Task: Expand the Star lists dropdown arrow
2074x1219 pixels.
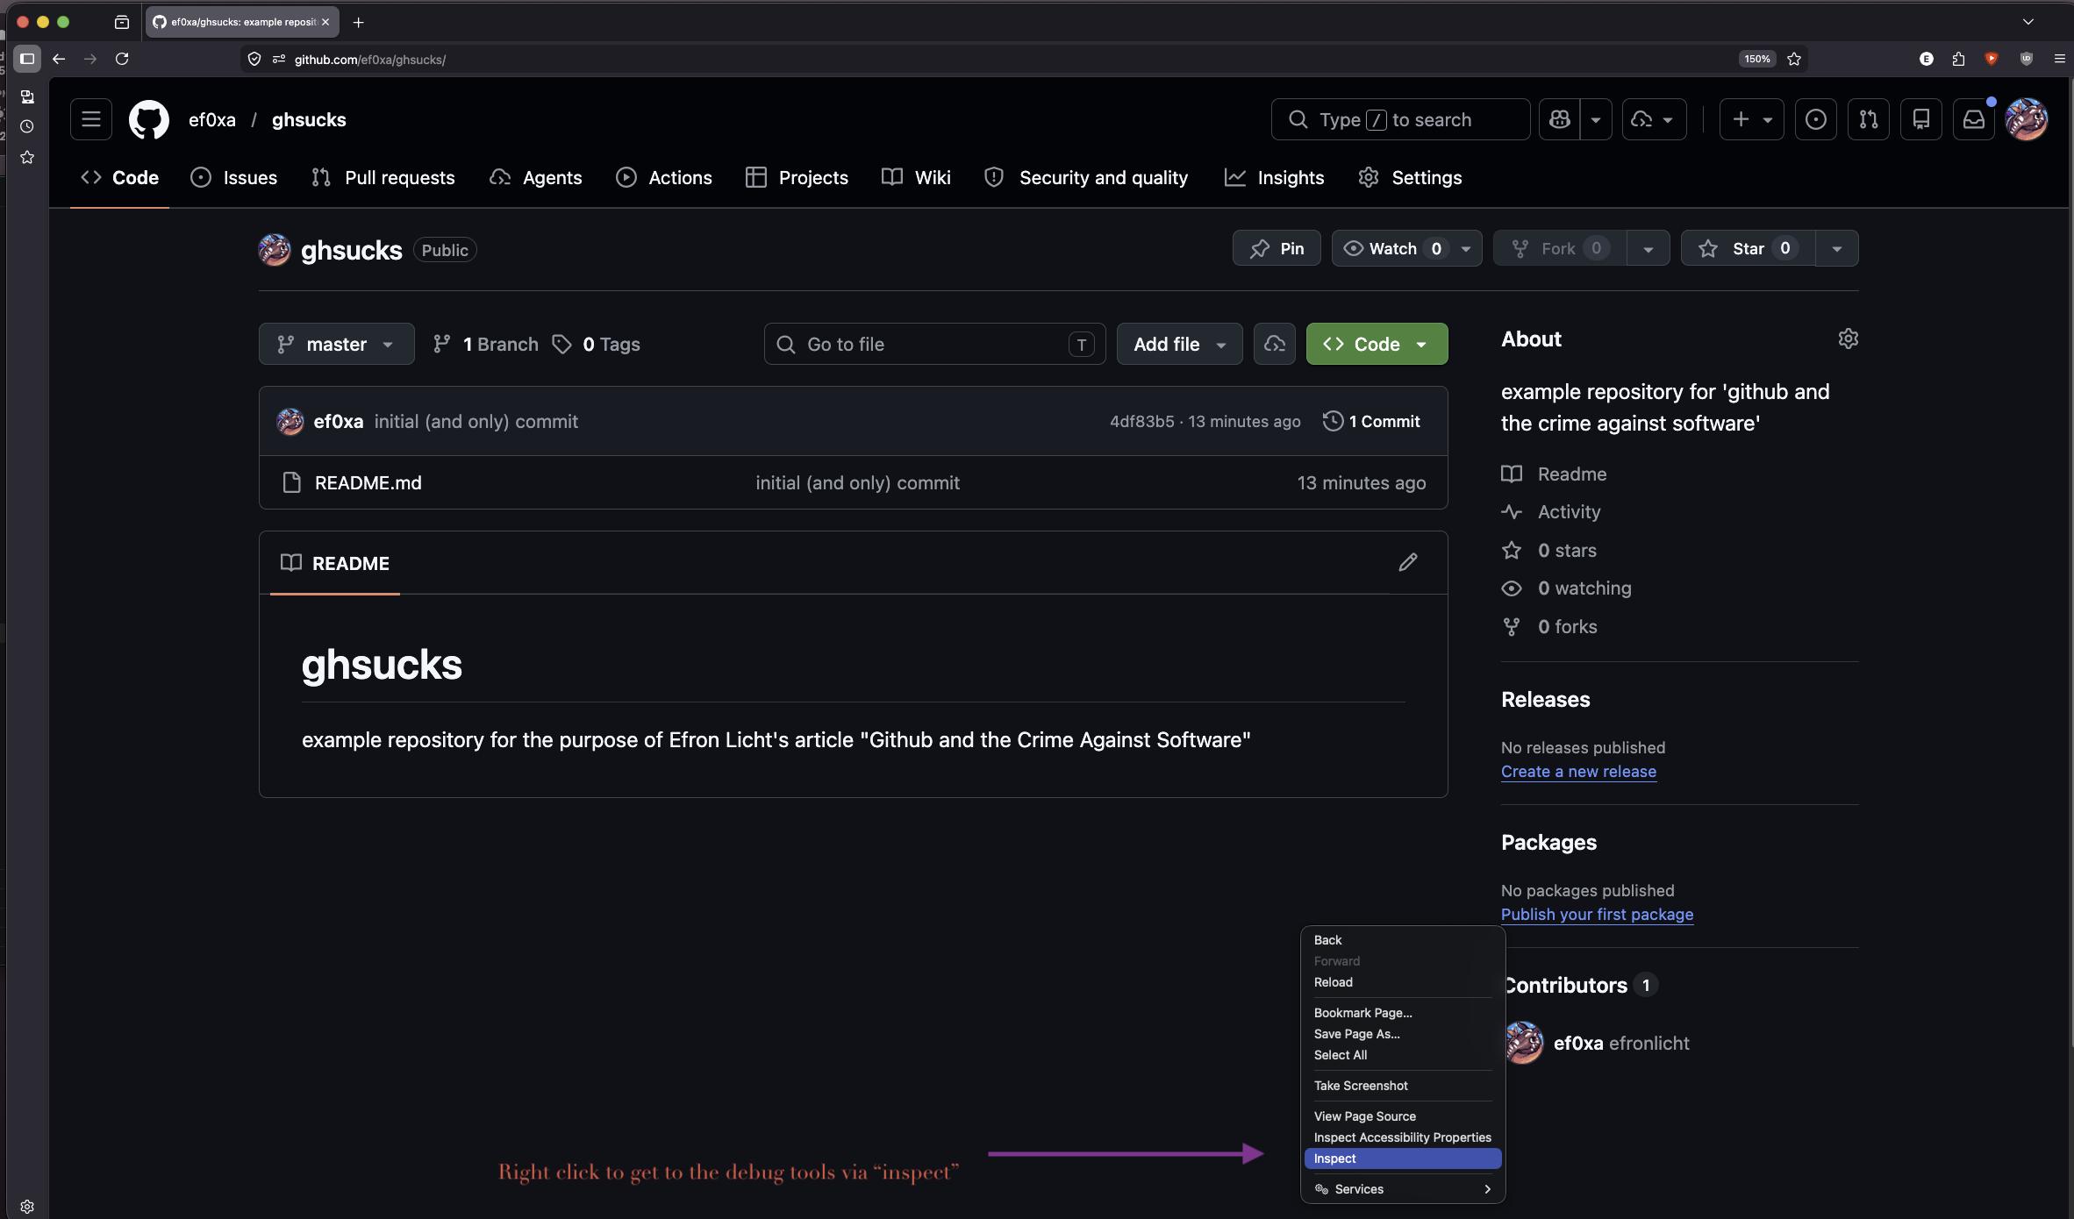Action: (x=1837, y=249)
